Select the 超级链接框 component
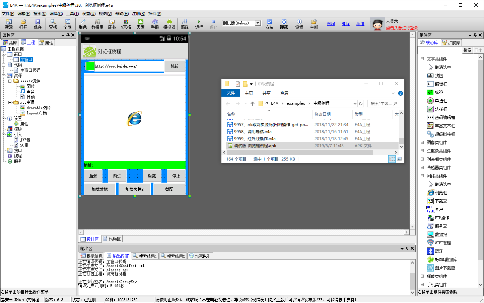The image size is (484, 303). 441,134
